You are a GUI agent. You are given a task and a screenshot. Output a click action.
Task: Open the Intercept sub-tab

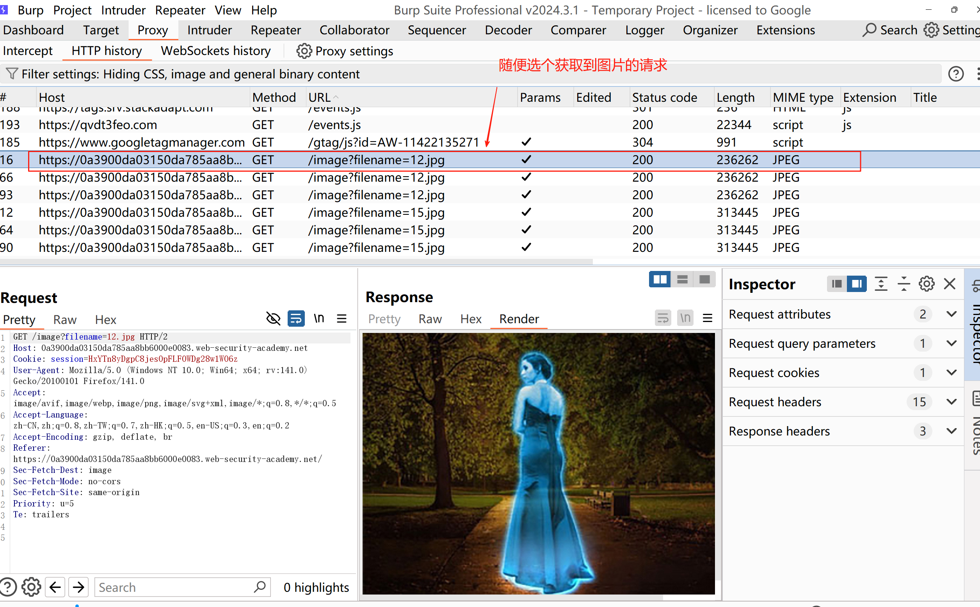tap(28, 51)
